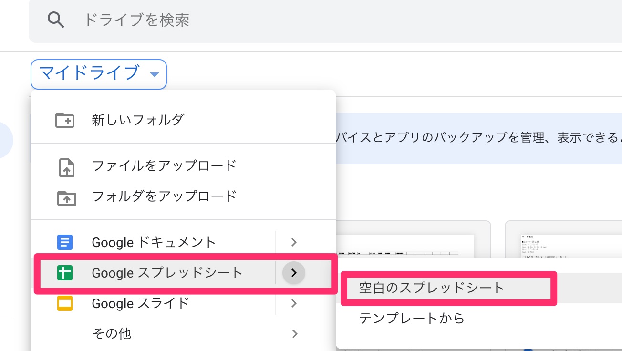622x351 pixels.
Task: Open the マイドライブ dropdown
Action: tap(99, 74)
